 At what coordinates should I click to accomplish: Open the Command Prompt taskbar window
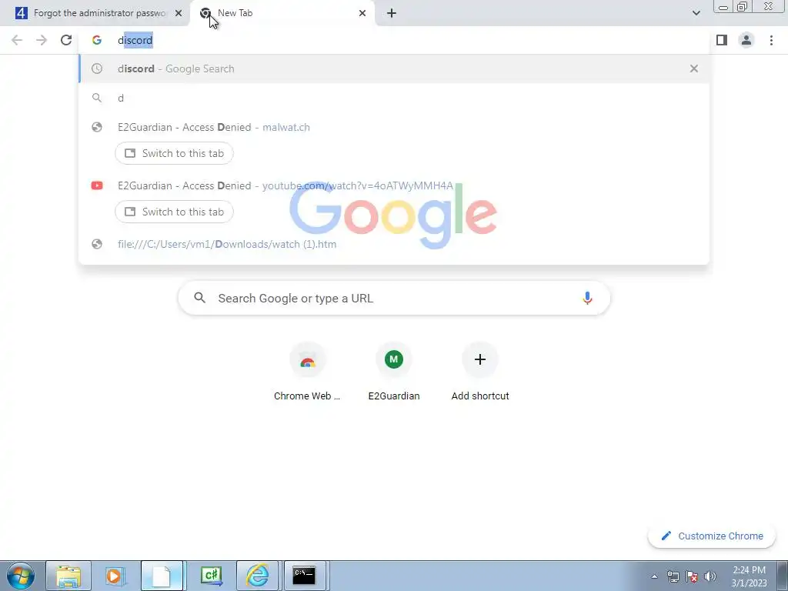pyautogui.click(x=305, y=576)
